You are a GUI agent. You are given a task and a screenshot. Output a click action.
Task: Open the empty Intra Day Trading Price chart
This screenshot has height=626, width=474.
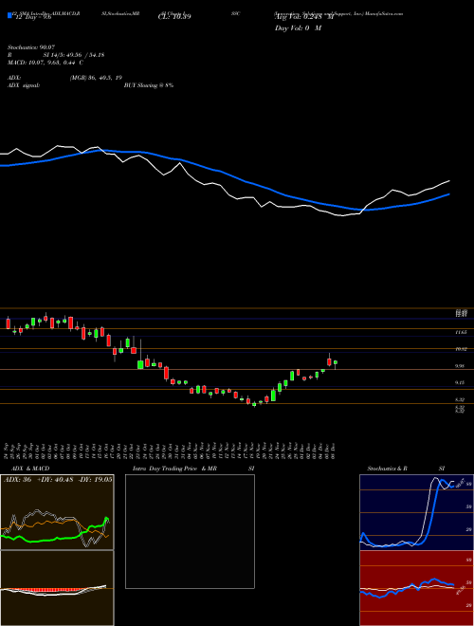(190, 531)
